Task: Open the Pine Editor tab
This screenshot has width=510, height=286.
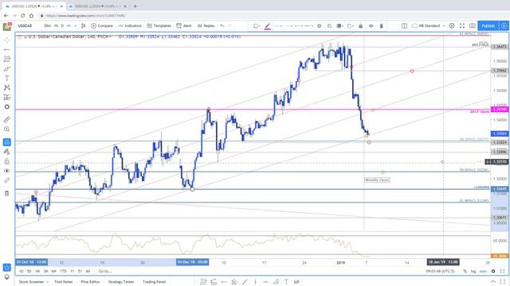Action: pyautogui.click(x=90, y=282)
